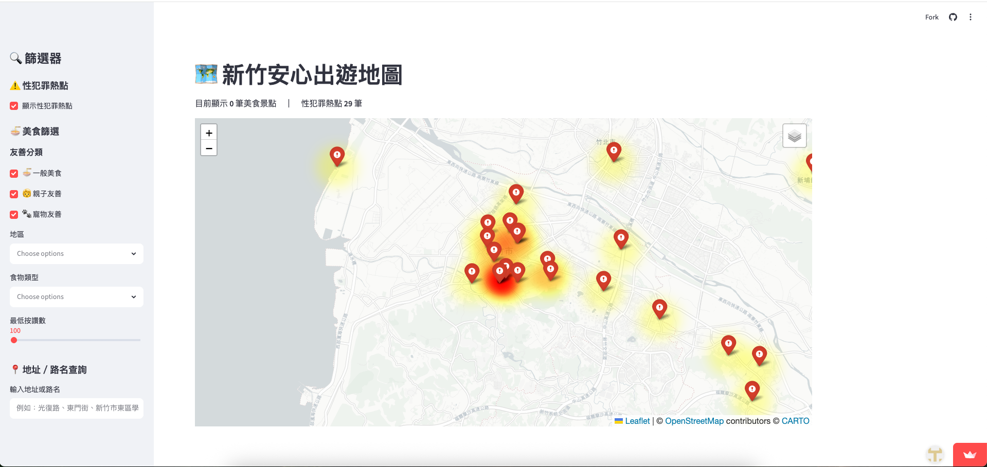Toggle the 一般美食 checkbox
987x467 pixels.
click(x=14, y=173)
